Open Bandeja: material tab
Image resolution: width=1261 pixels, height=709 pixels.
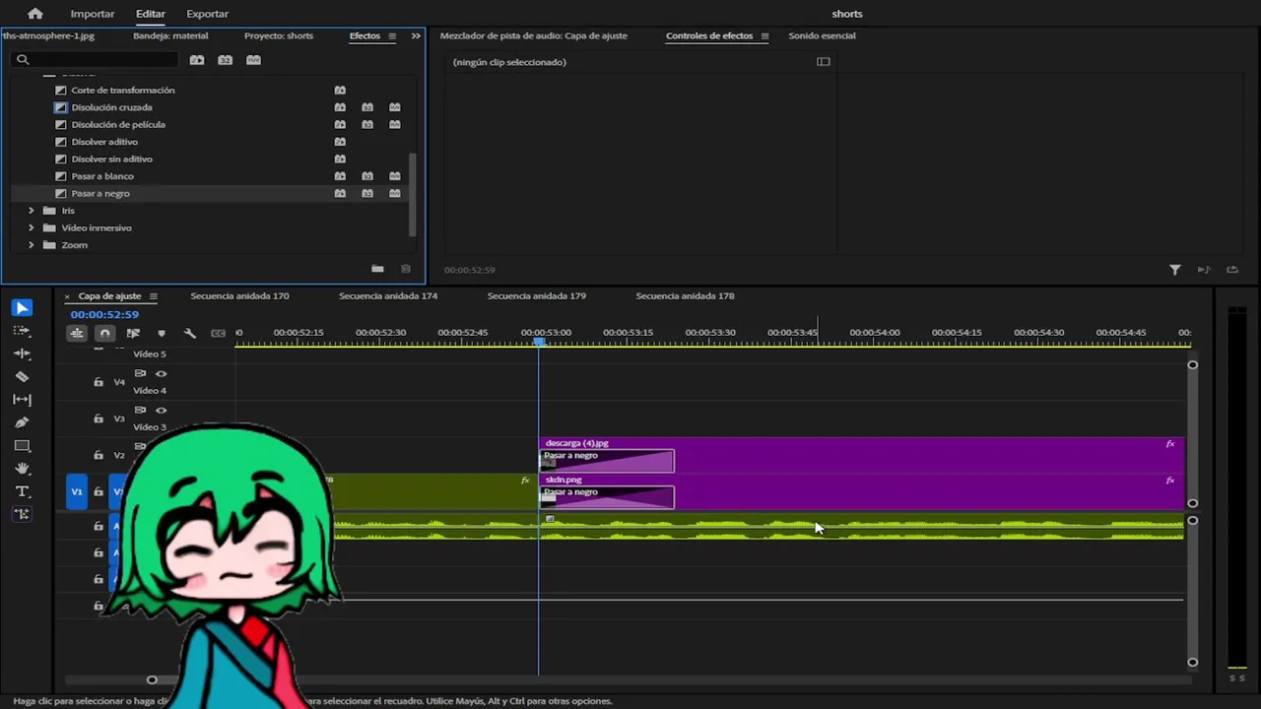click(170, 35)
